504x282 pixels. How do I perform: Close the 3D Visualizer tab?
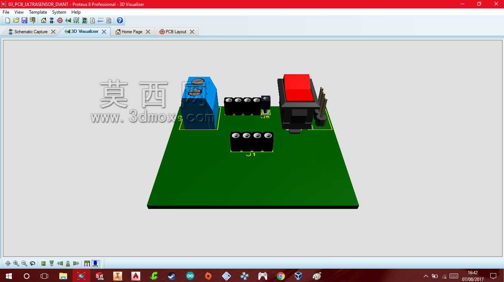tap(104, 32)
